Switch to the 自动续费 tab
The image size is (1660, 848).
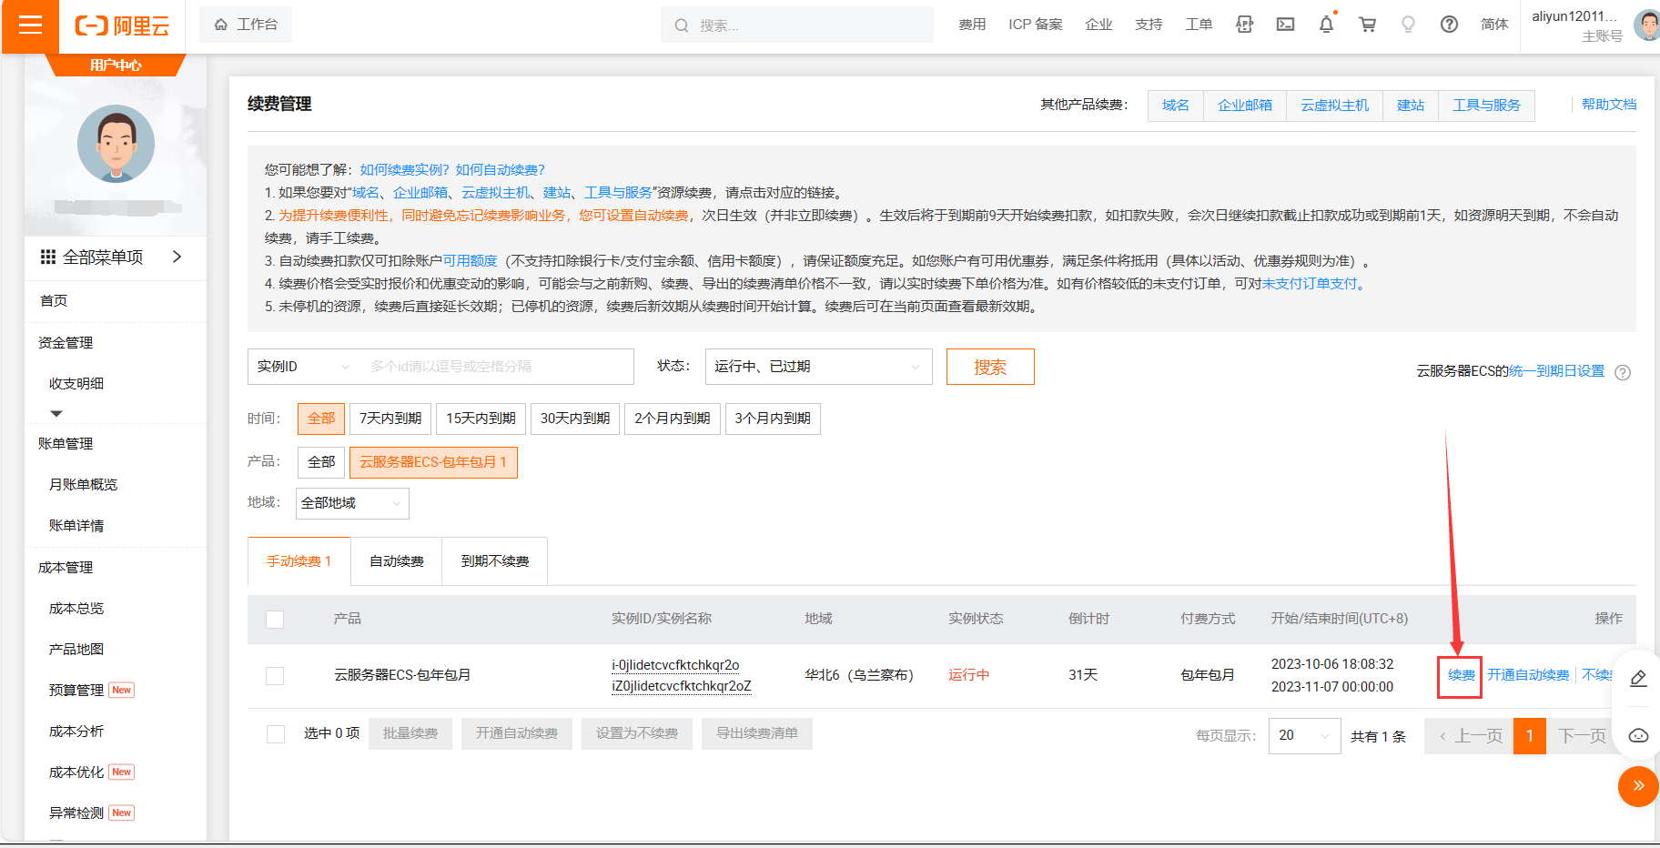[x=397, y=561]
